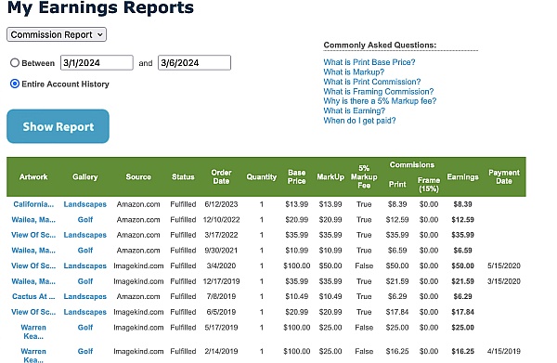Open Wailea, Ma... artwork ordered 9/30/2021

(x=33, y=251)
